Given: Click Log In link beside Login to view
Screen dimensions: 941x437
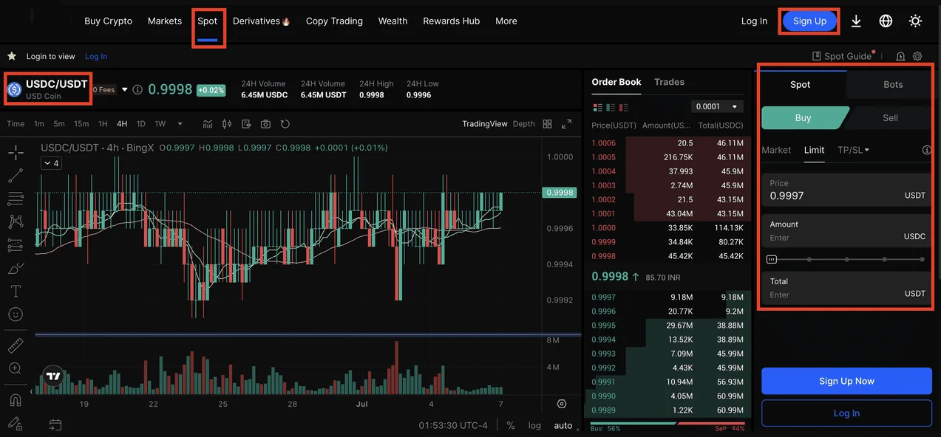Looking at the screenshot, I should click(96, 56).
